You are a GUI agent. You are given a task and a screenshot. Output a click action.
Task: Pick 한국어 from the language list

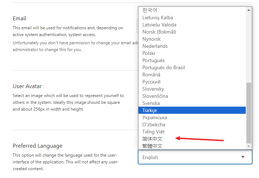[150, 10]
